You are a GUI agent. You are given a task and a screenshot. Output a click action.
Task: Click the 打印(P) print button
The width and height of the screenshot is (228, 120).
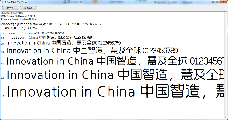(x=10, y=8)
